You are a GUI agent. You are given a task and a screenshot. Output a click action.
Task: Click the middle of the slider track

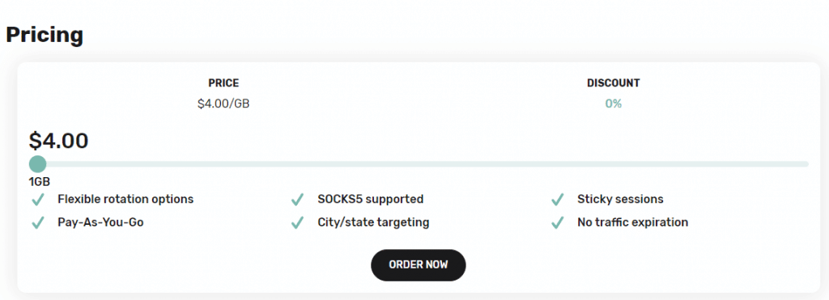(419, 163)
